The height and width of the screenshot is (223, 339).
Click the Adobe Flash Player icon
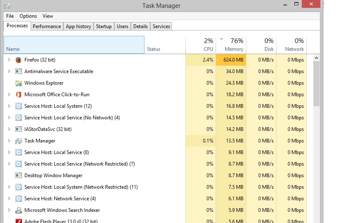[x=19, y=221]
